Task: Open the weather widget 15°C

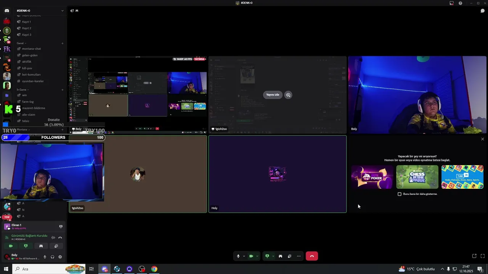Action: click(417, 269)
